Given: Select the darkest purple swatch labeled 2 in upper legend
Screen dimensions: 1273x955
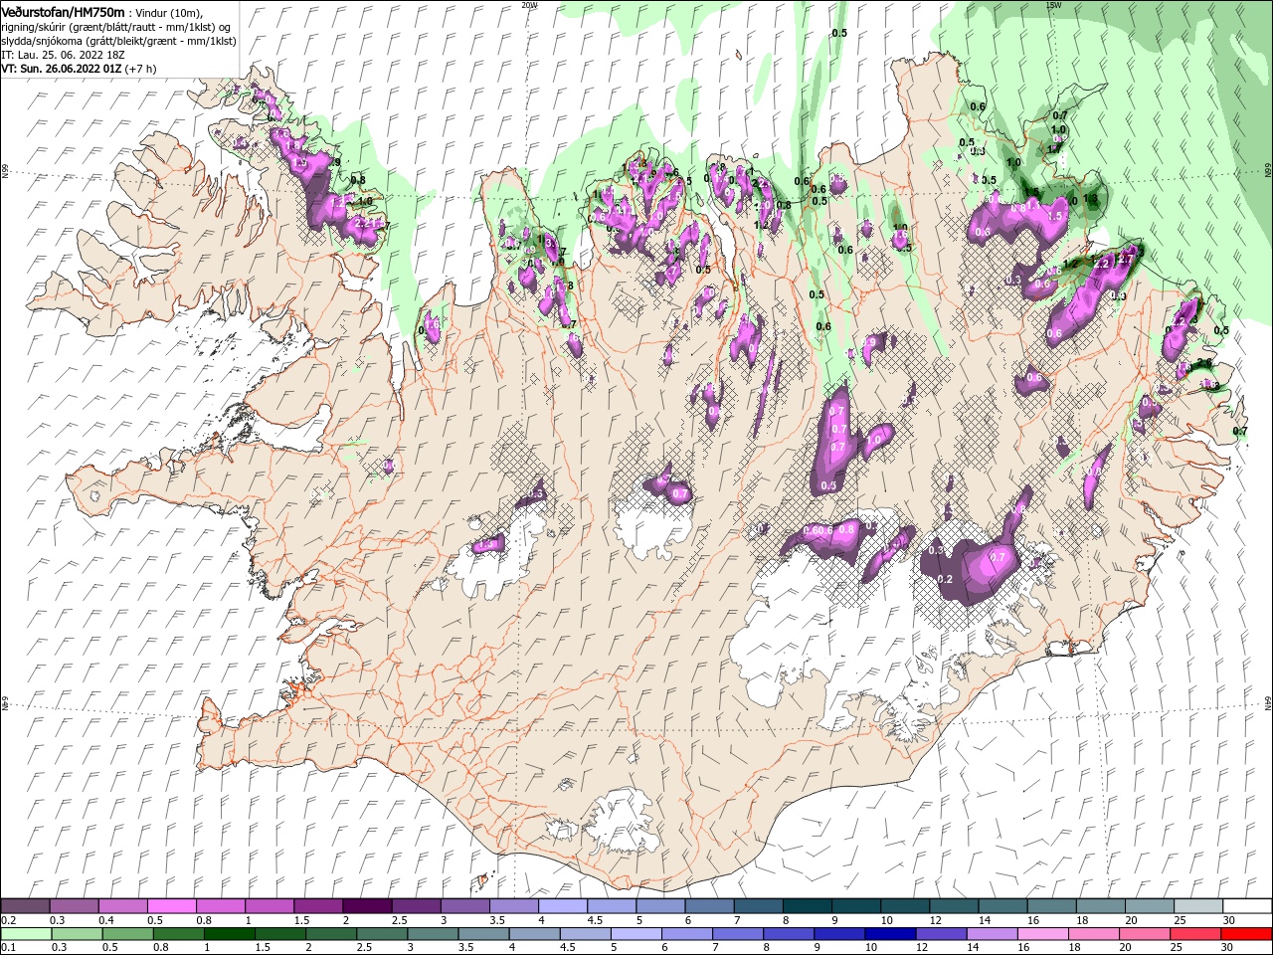Looking at the screenshot, I should click(x=367, y=906).
